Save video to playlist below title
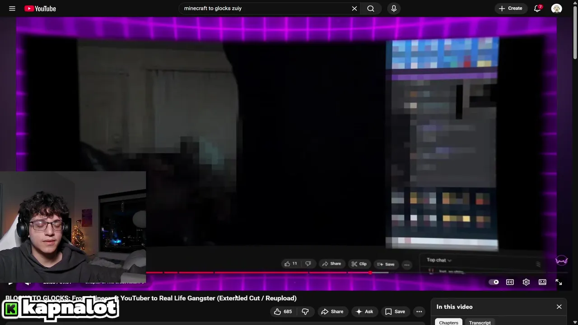Viewport: 578px width, 325px height. pos(395,311)
